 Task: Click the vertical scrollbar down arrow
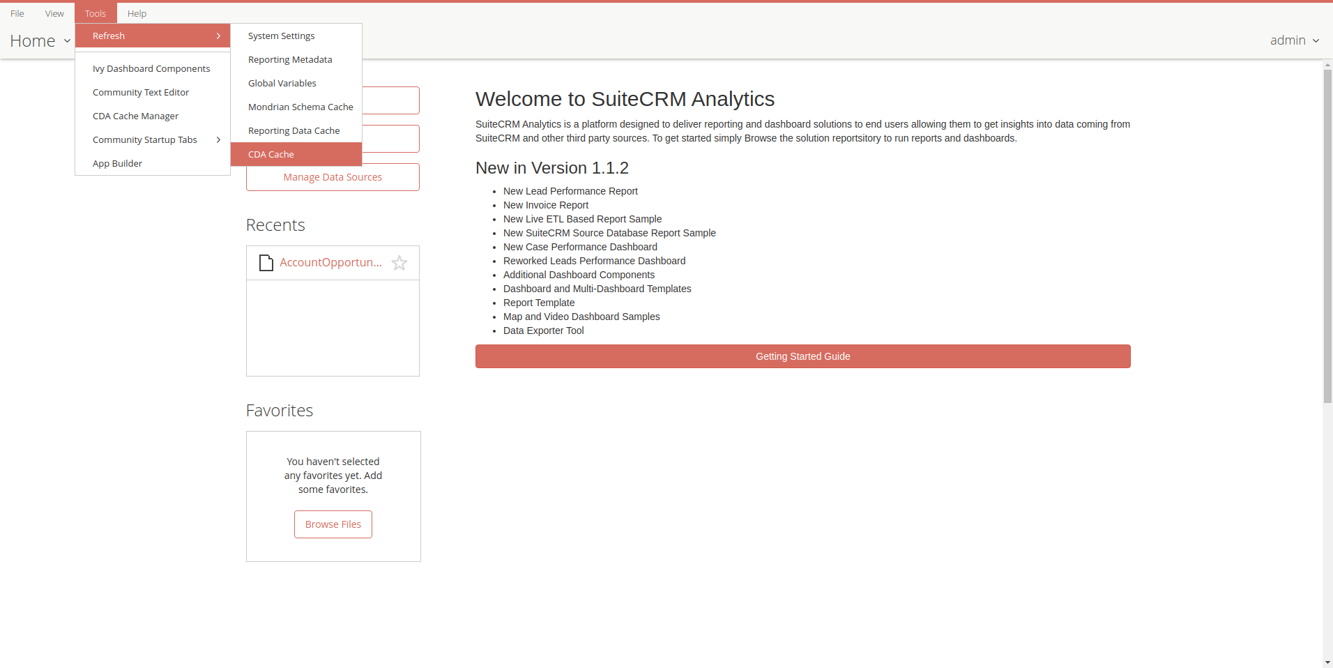pyautogui.click(x=1327, y=662)
